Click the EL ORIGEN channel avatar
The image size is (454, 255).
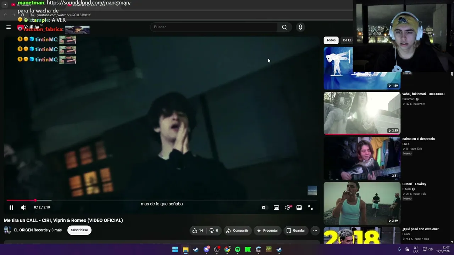[x=7, y=230]
